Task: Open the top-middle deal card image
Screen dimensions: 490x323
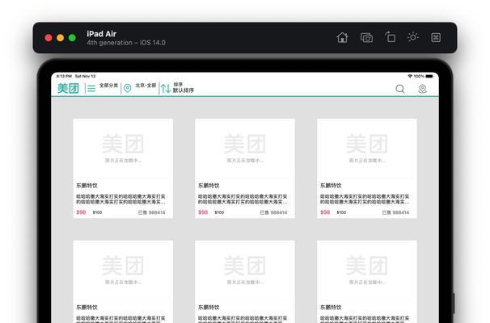Action: 245,149
